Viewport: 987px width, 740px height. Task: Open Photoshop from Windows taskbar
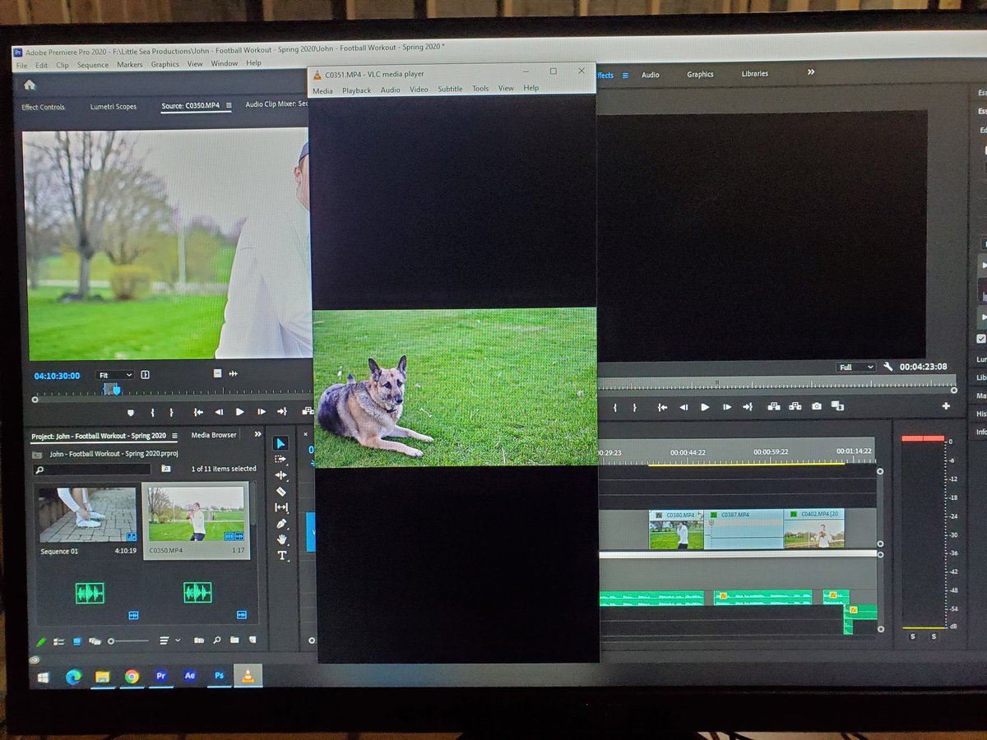219,676
